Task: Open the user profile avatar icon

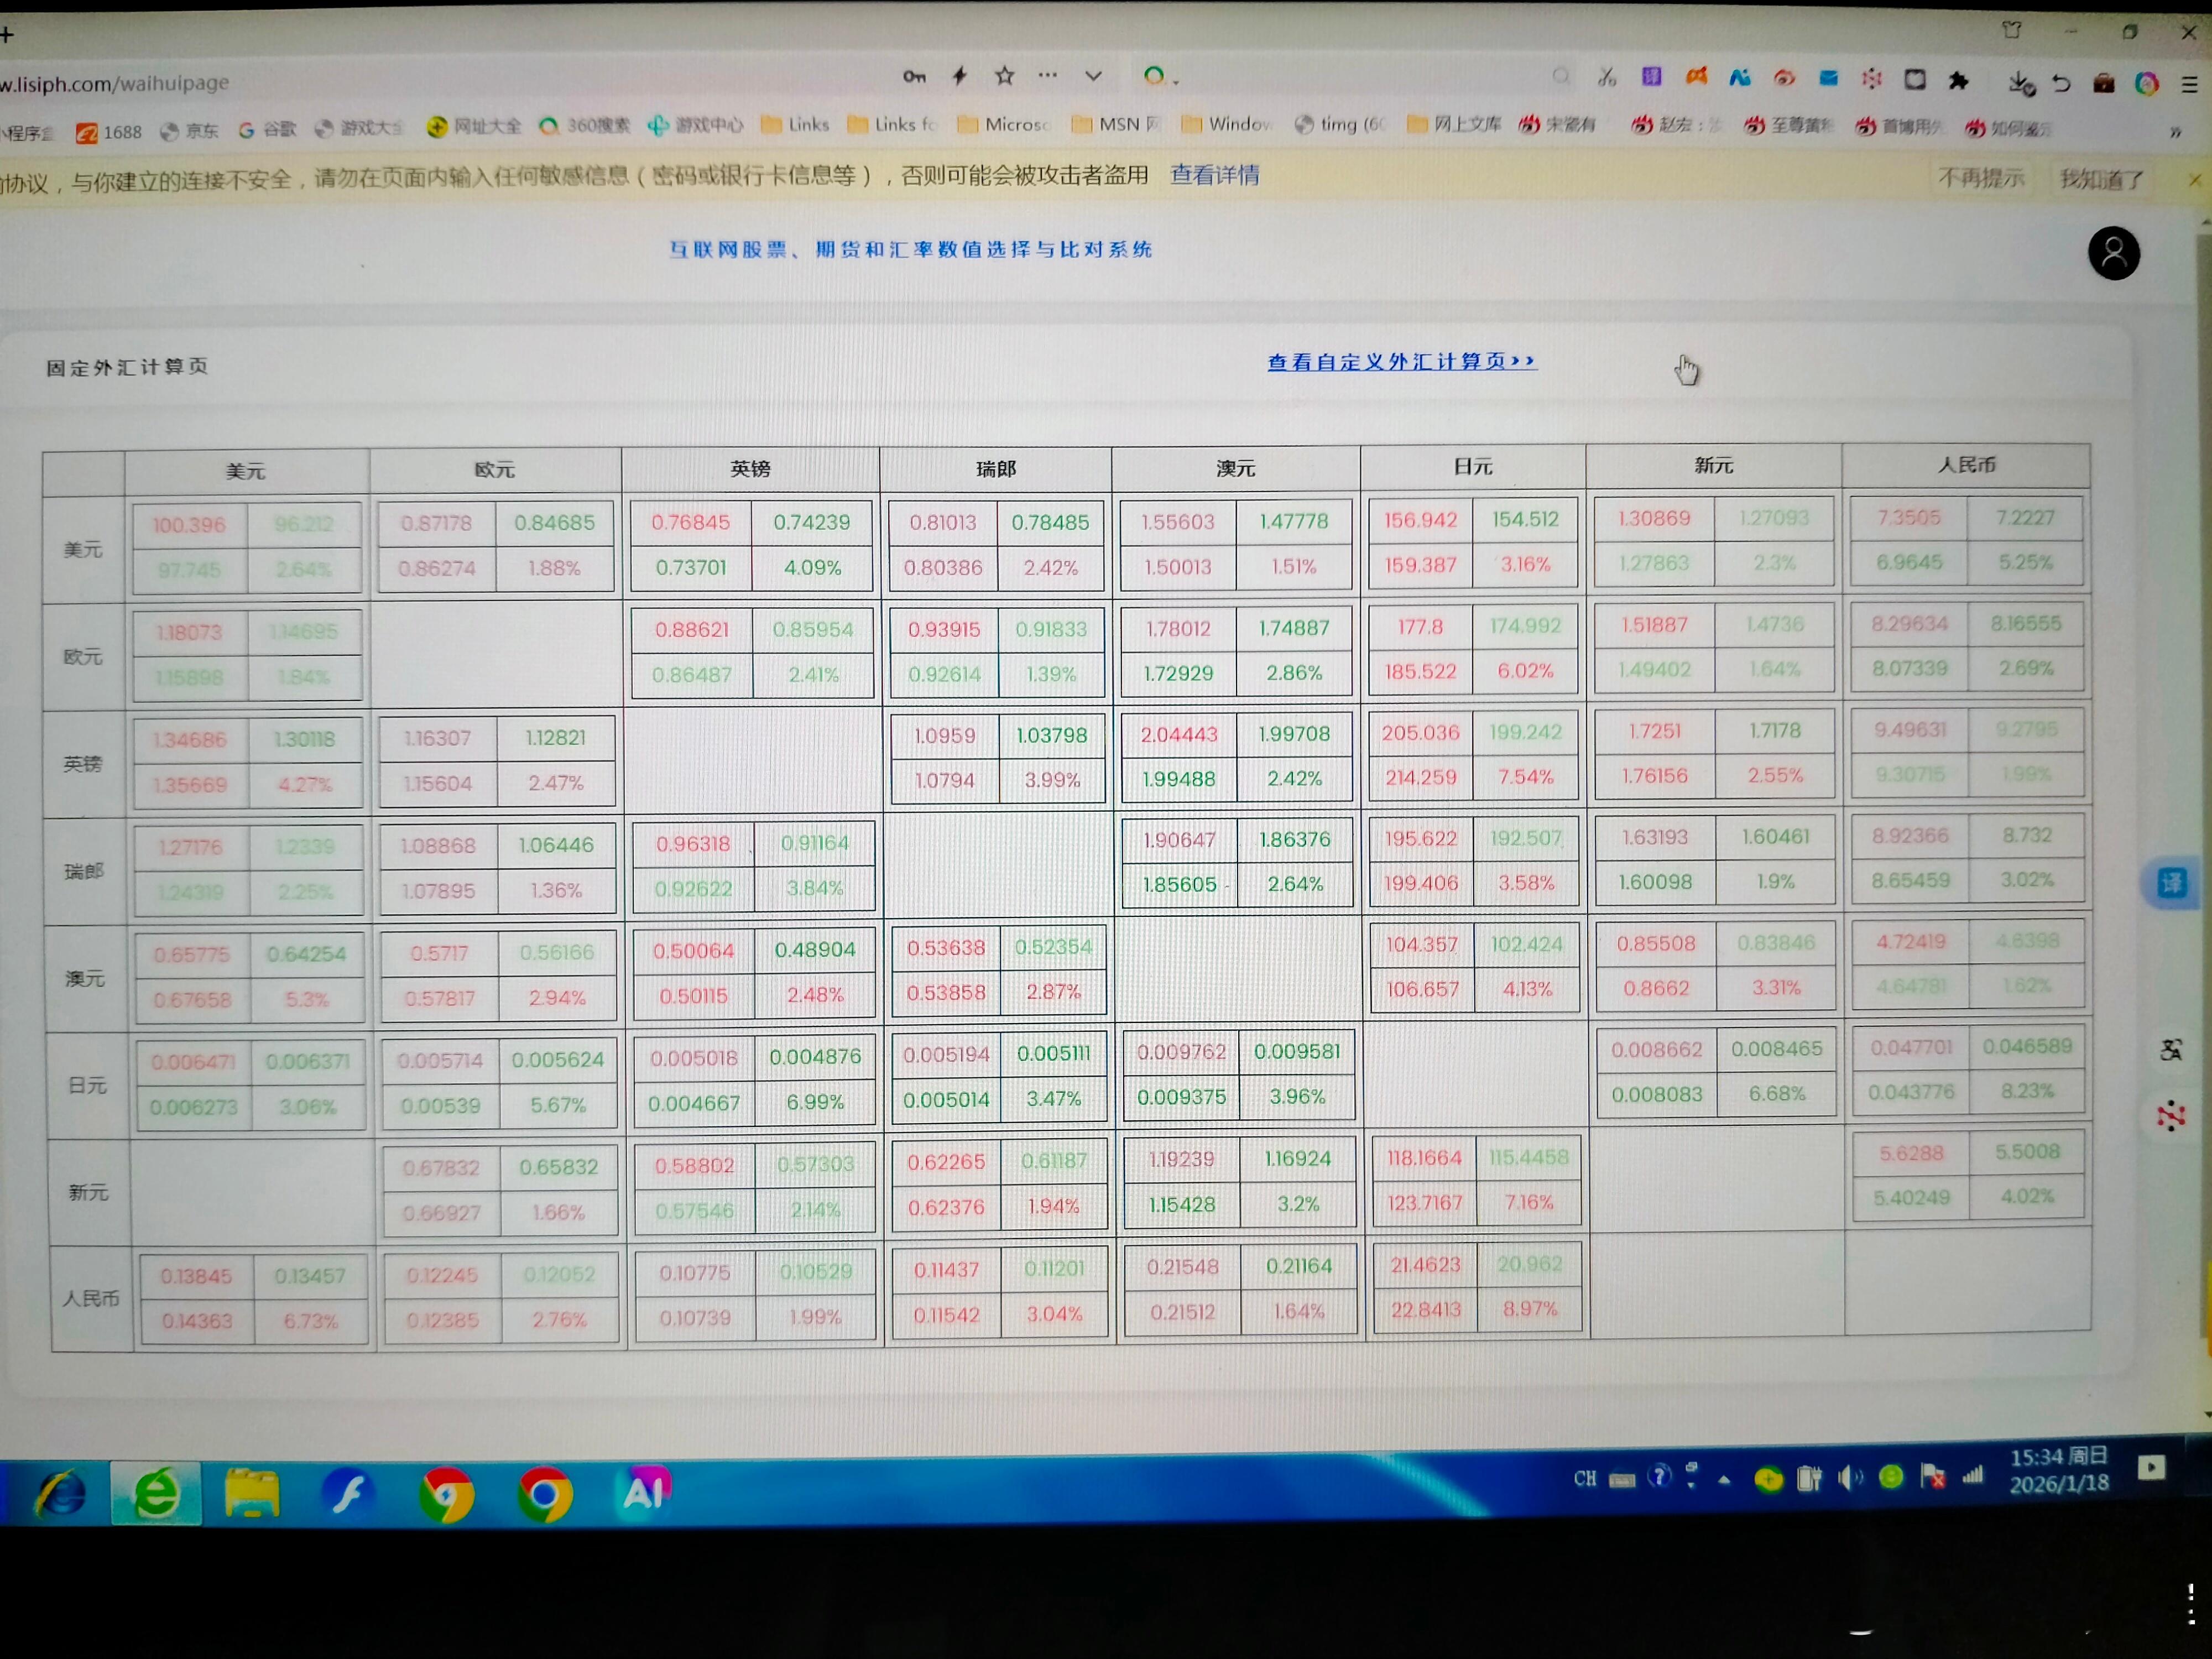Action: (x=2113, y=254)
